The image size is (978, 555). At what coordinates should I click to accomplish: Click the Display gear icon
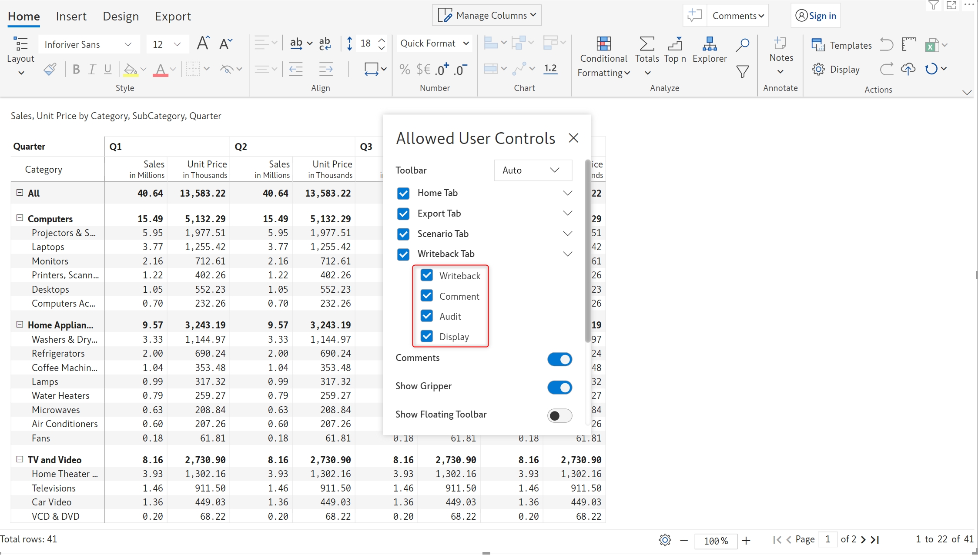click(x=818, y=69)
